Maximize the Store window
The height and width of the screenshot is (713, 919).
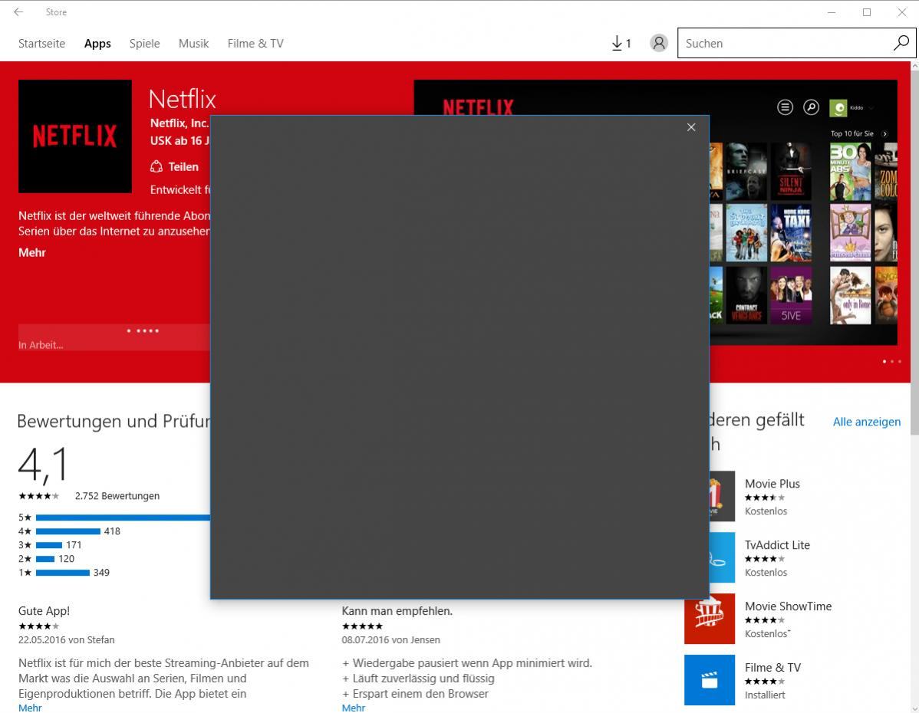pos(867,12)
